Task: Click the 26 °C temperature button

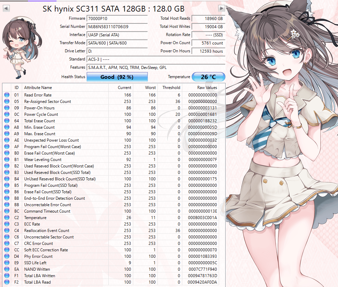Action: [x=208, y=77]
